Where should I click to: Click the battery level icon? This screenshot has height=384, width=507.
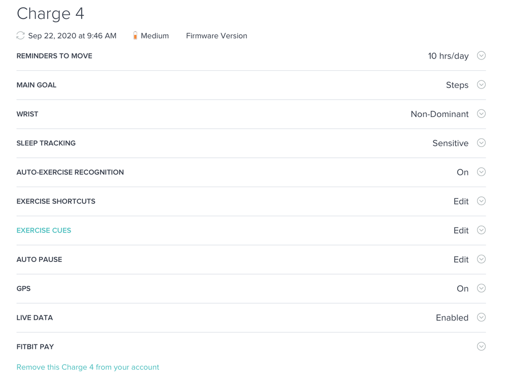point(135,36)
